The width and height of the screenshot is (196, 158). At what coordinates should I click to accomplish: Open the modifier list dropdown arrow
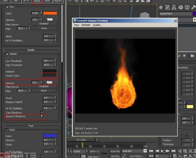(194, 20)
